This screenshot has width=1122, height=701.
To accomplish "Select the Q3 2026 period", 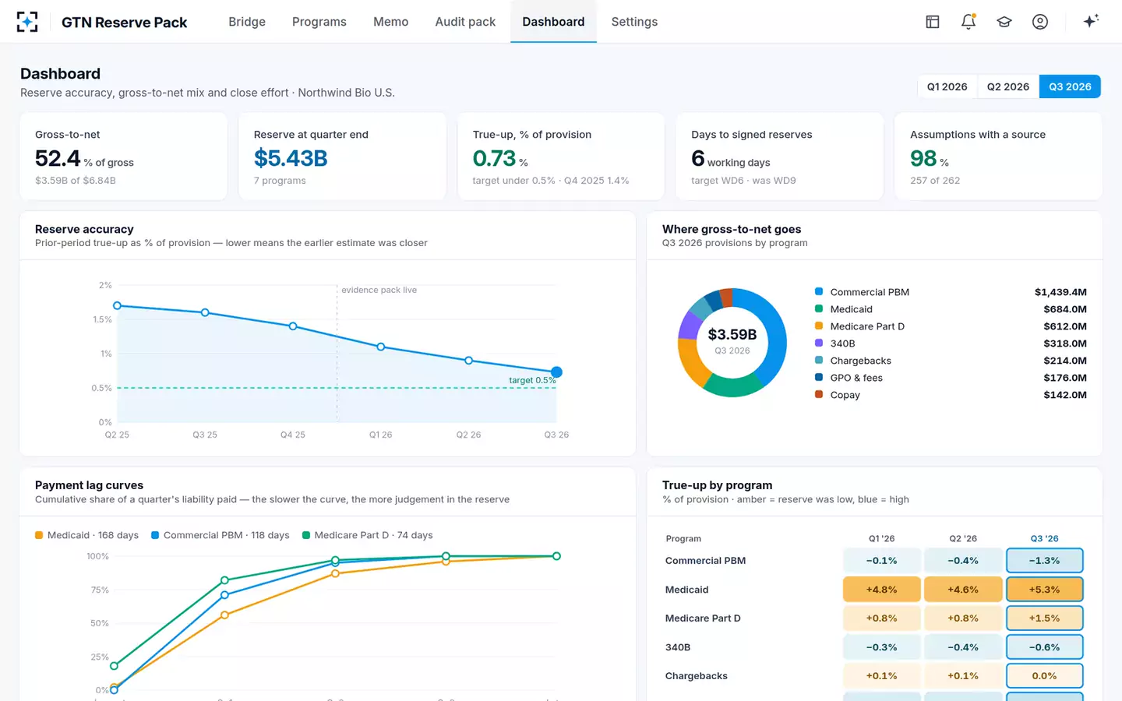I will coord(1070,86).
